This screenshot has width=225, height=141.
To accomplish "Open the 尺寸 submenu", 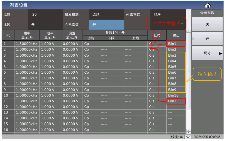I will [207, 53].
